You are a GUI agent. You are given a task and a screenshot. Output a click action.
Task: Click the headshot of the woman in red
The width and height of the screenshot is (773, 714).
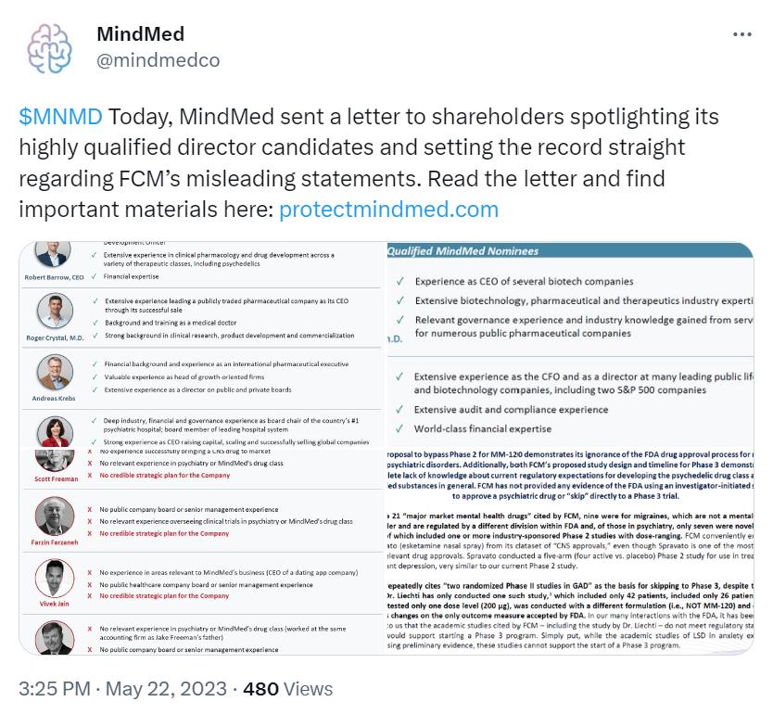[x=55, y=430]
